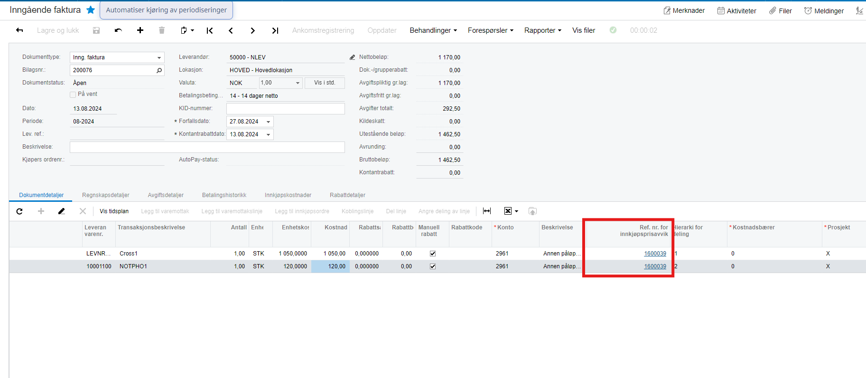Click the KID-nummer input field
866x378 pixels.
click(x=286, y=109)
